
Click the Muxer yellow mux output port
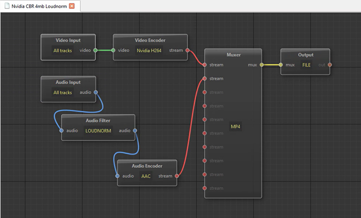tap(261, 65)
